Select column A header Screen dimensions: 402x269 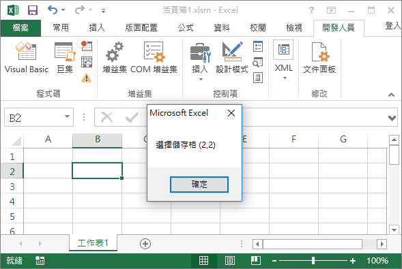pyautogui.click(x=48, y=140)
